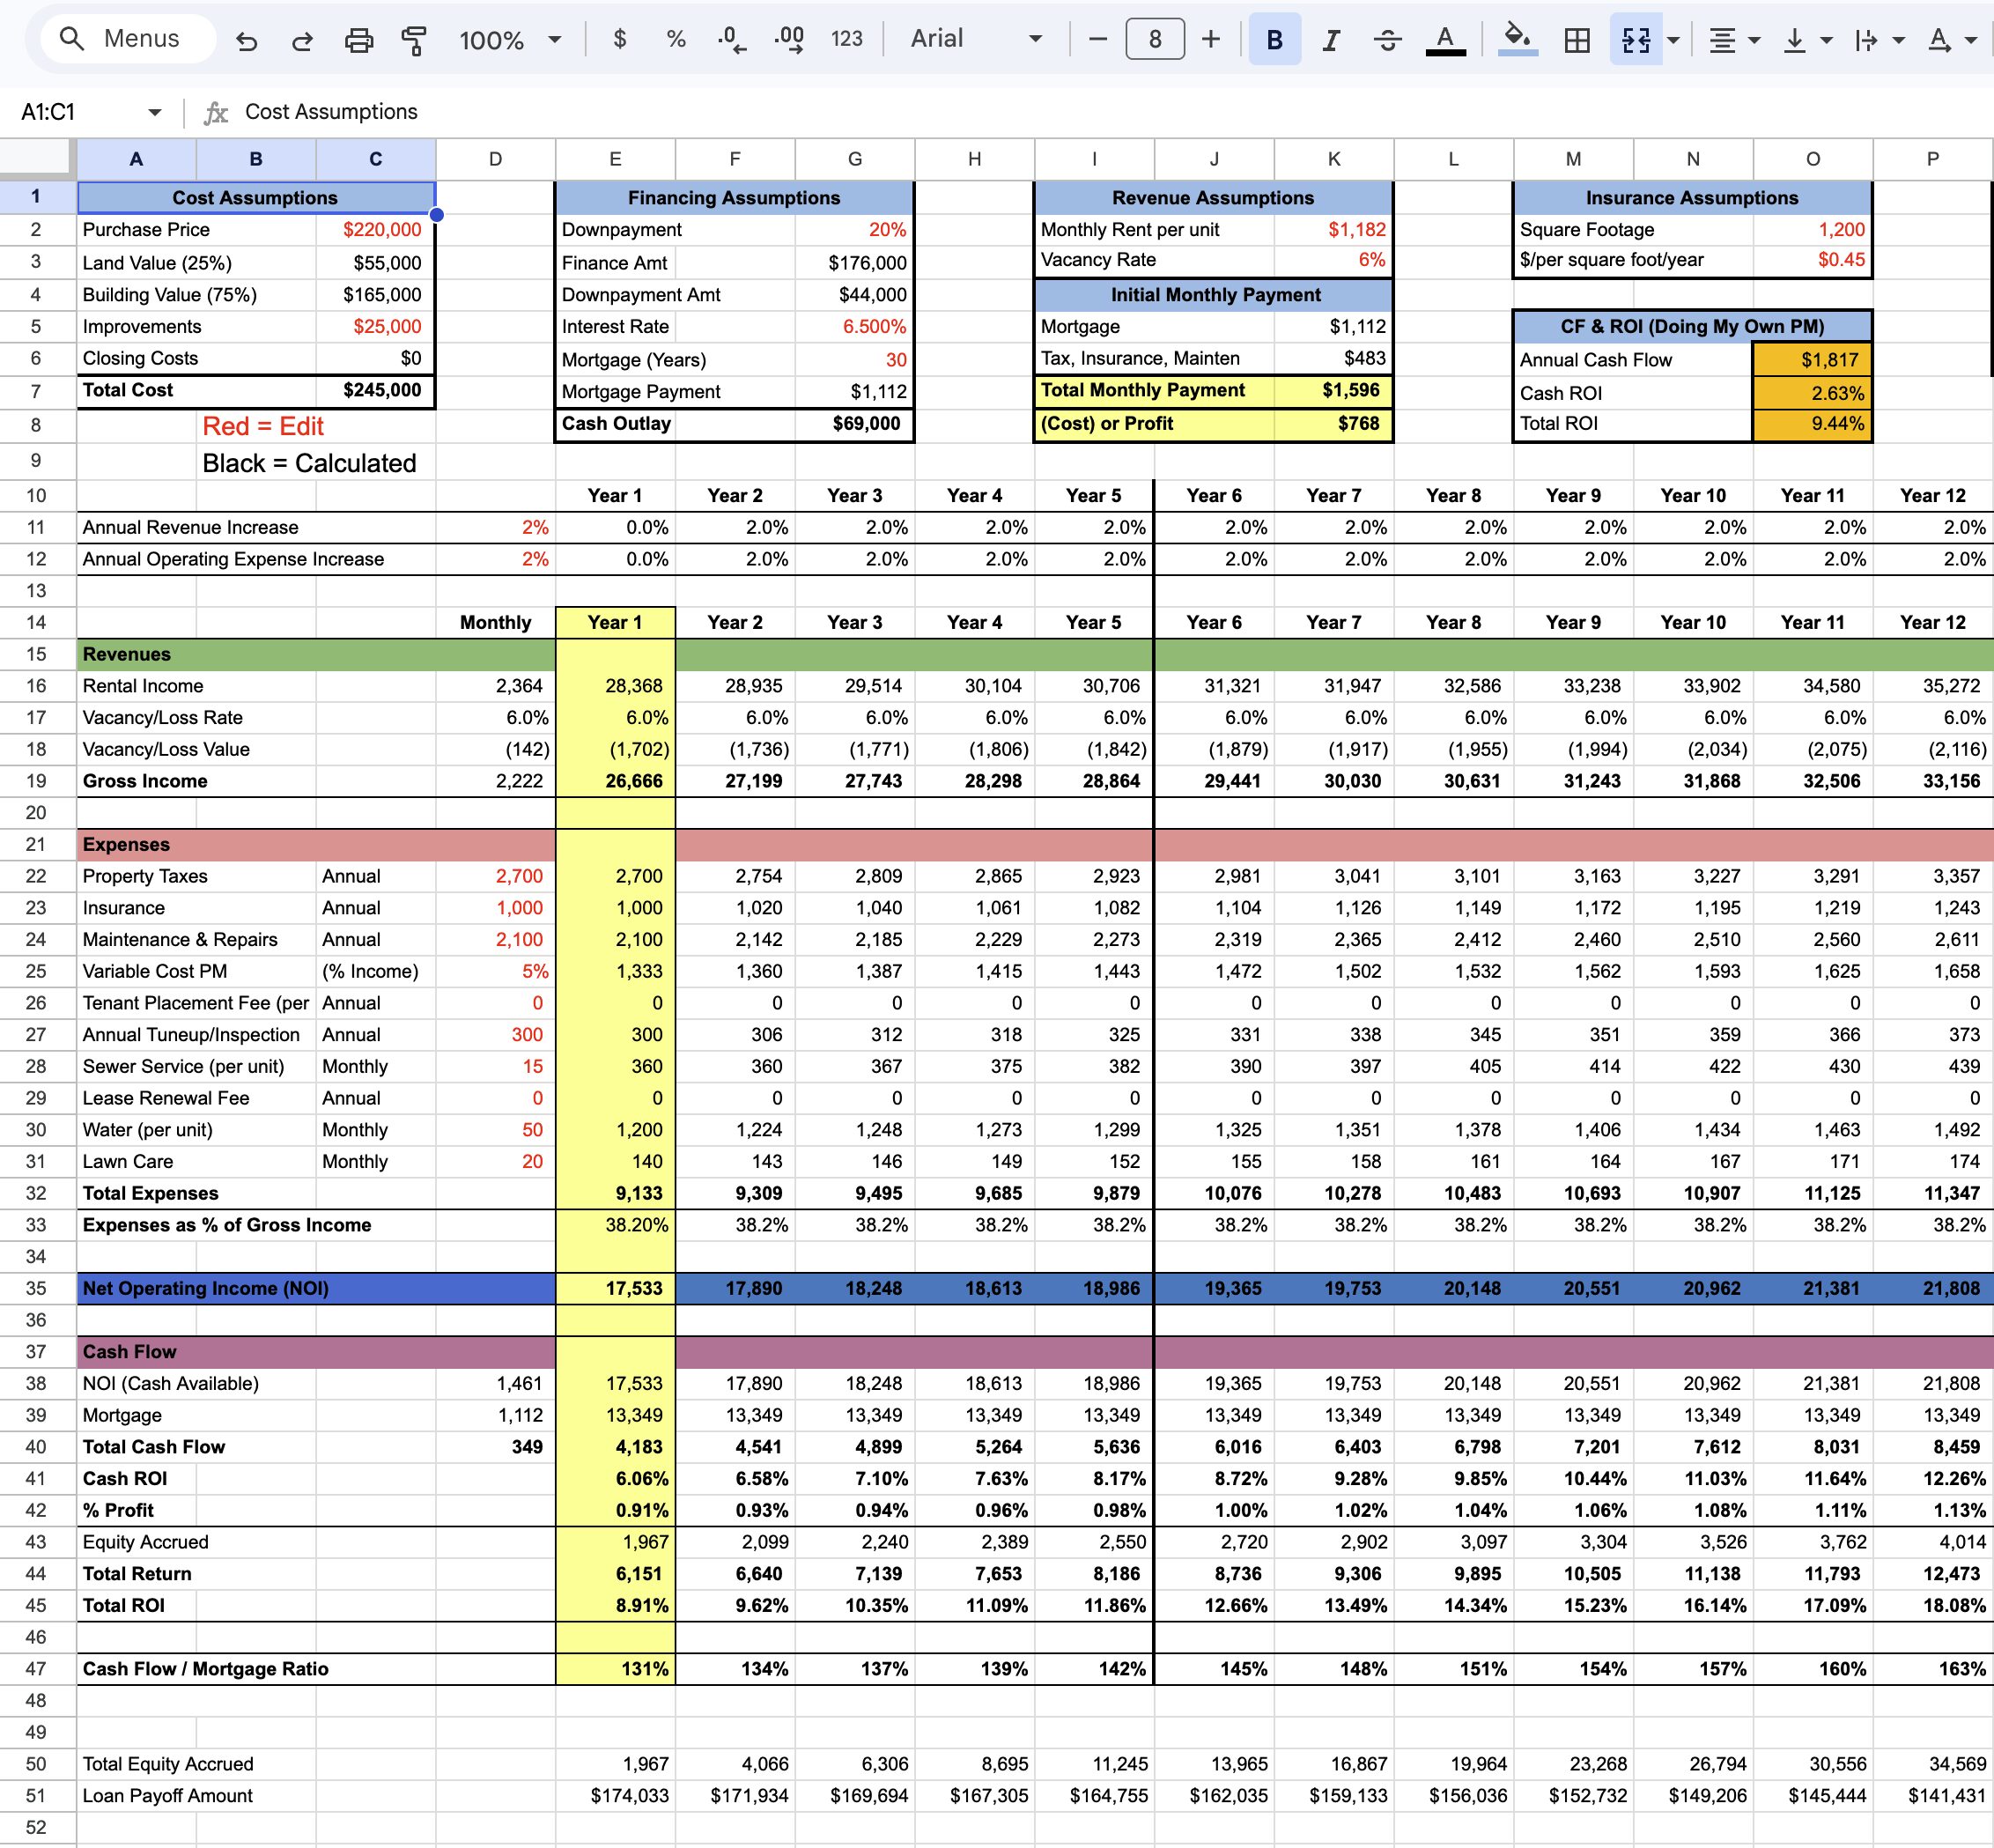
Task: Click the Borders icon
Action: click(1577, 40)
